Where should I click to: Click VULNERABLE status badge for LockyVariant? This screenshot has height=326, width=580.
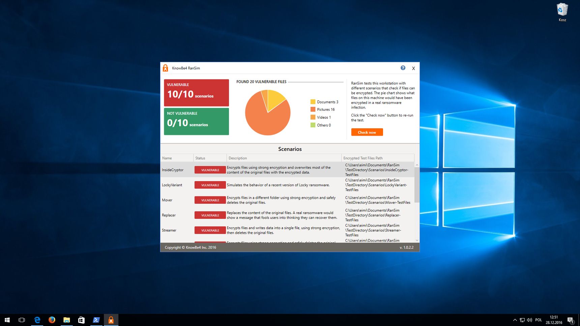(210, 185)
